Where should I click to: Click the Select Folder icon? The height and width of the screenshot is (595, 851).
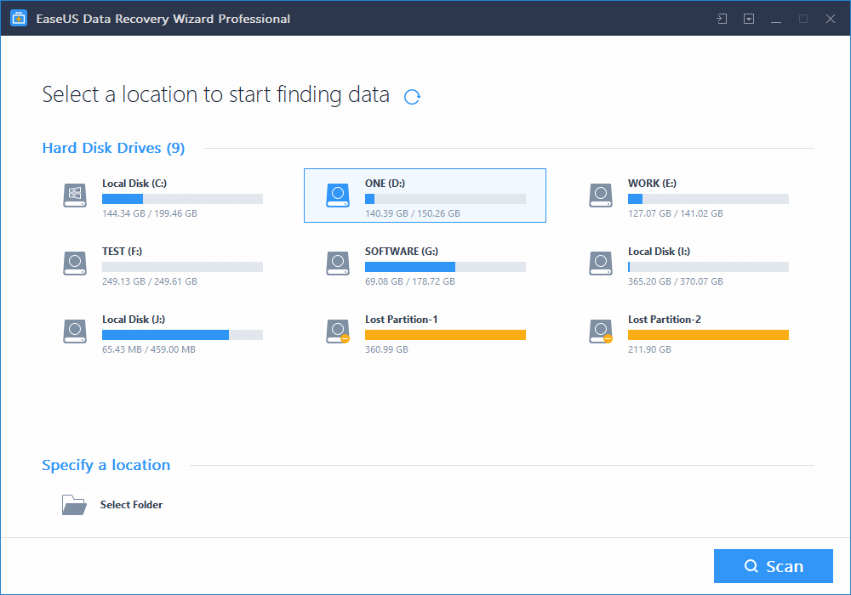click(x=74, y=505)
